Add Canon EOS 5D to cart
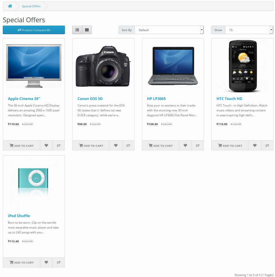This screenshot has width=275, height=277. 91,146
